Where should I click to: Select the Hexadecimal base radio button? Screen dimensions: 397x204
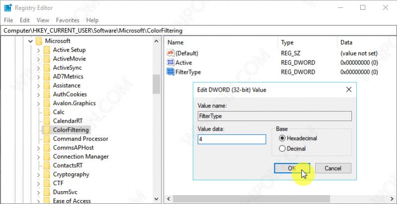[282, 138]
